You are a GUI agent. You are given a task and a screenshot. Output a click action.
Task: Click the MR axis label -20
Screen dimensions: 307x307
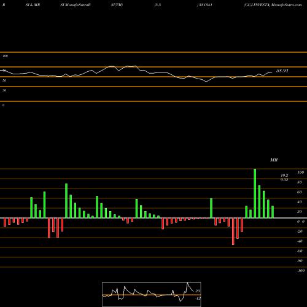[x=300, y=231]
